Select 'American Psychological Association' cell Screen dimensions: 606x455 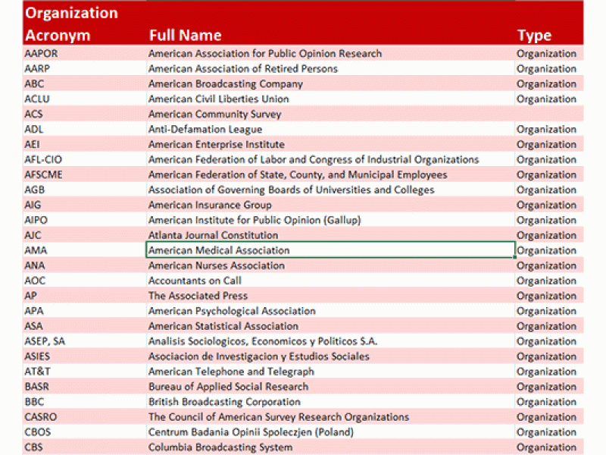coord(330,311)
